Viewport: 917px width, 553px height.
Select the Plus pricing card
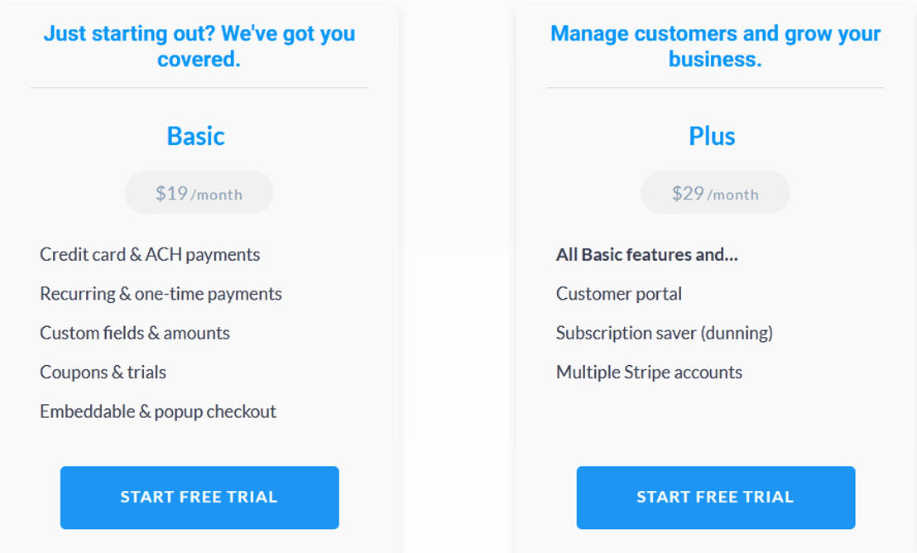pos(715,276)
